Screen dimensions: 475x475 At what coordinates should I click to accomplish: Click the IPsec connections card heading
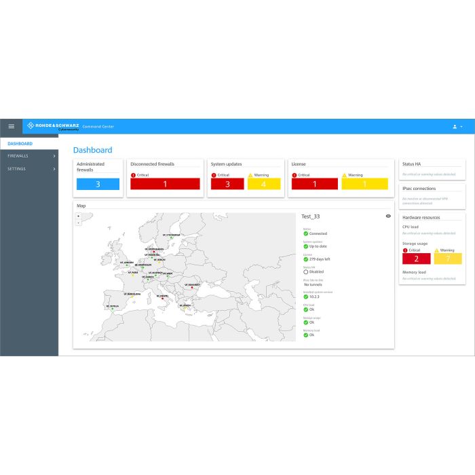point(419,189)
